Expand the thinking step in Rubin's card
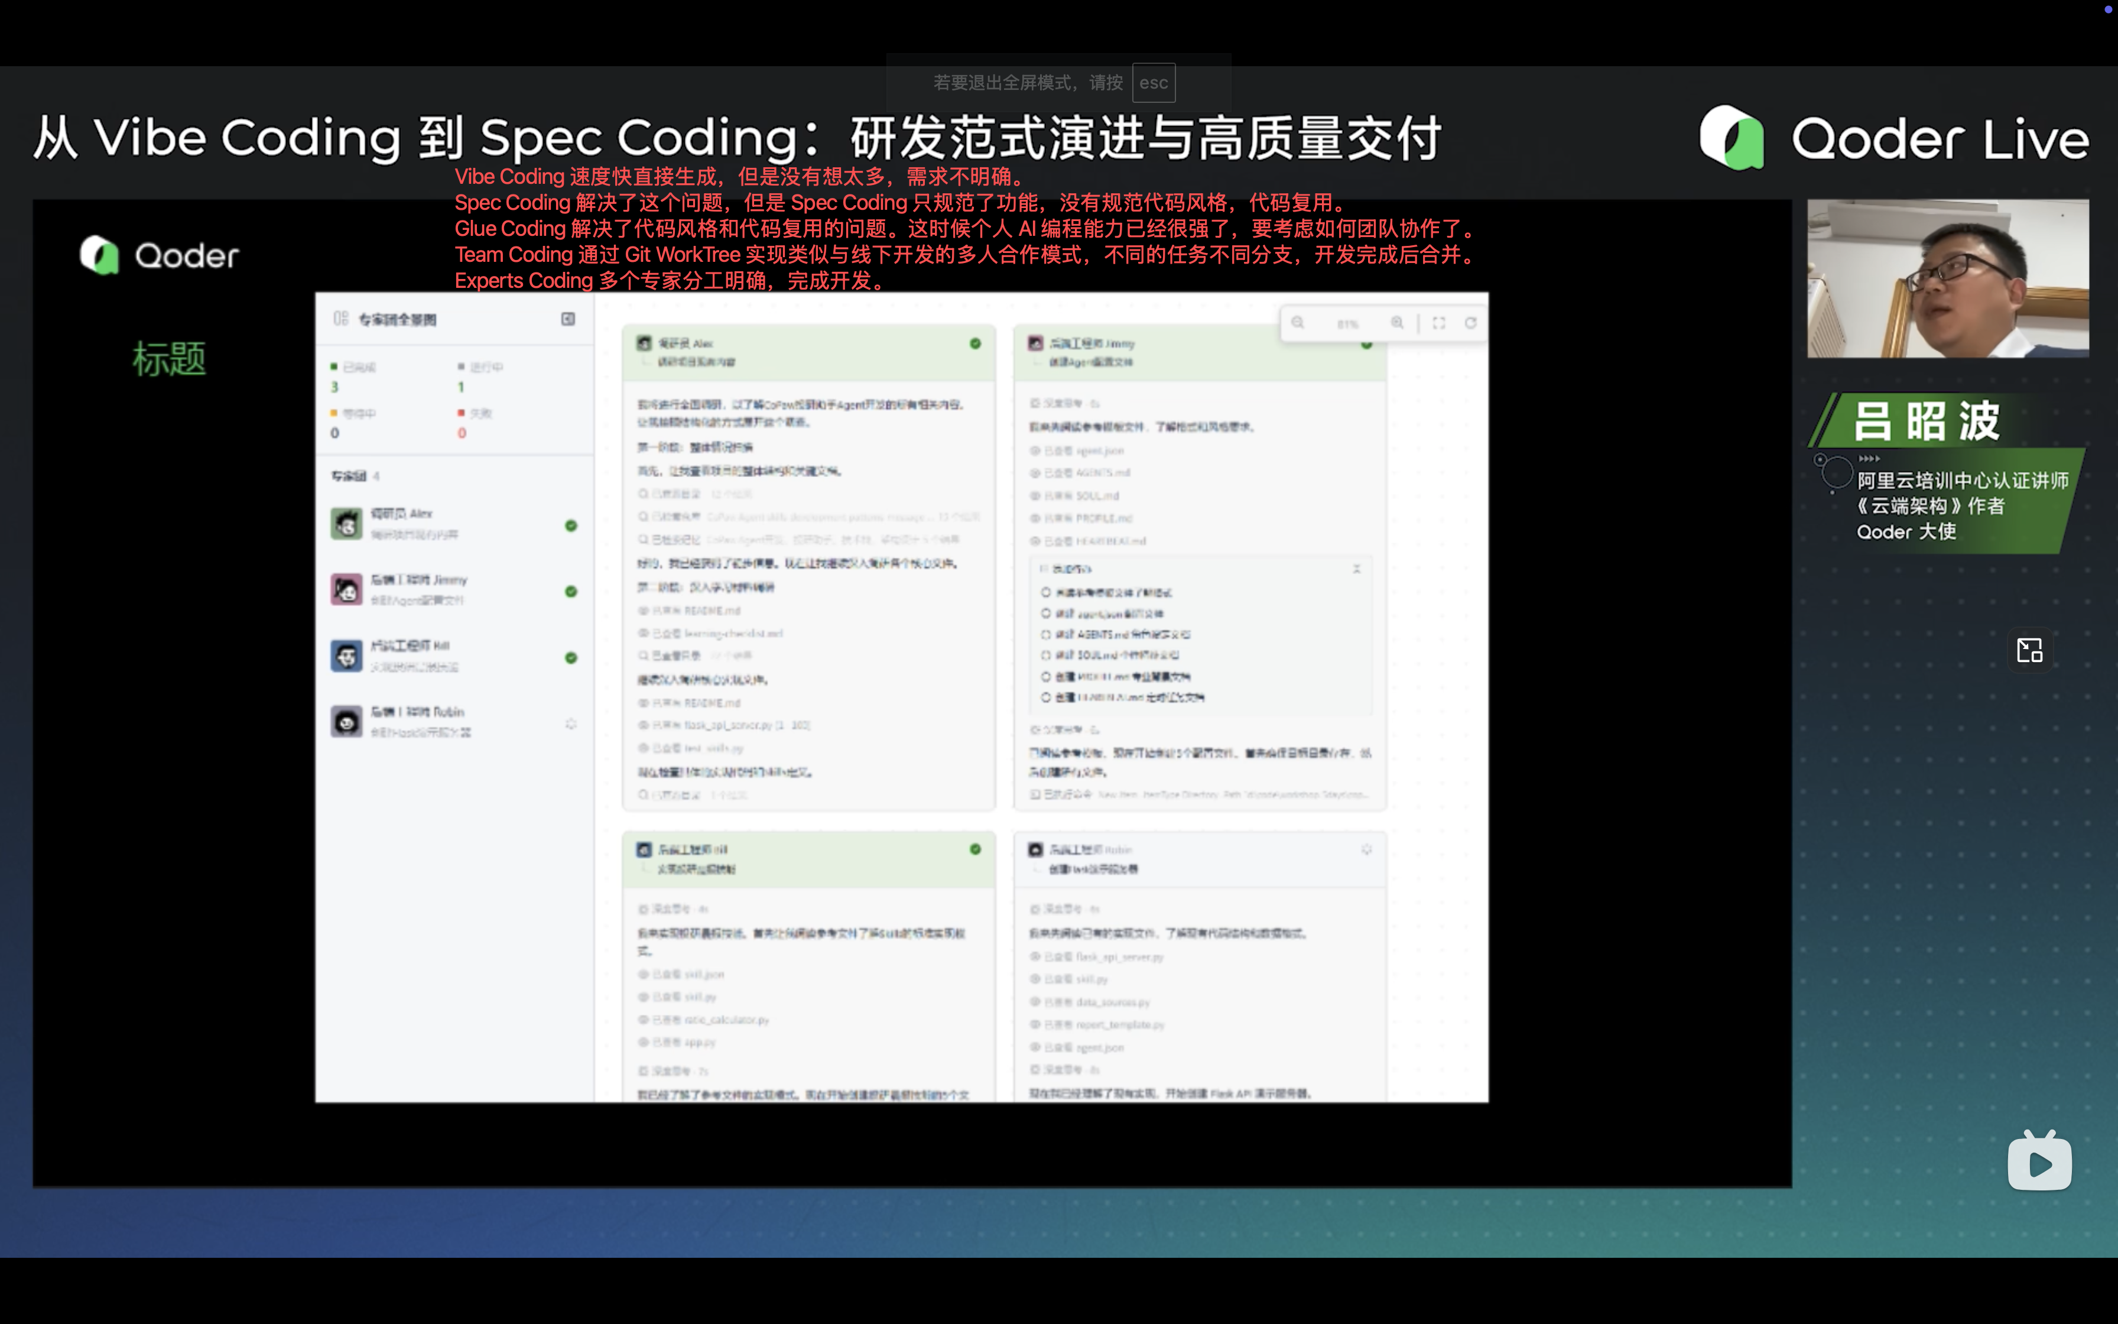The width and height of the screenshot is (2118, 1324). pyautogui.click(x=1064, y=910)
